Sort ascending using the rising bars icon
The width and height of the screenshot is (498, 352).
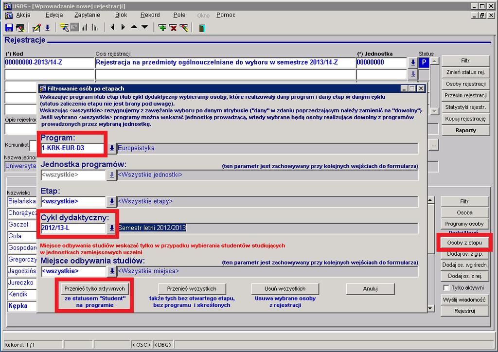point(84,28)
